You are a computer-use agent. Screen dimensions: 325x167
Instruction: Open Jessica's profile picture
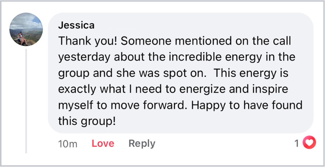point(26,30)
